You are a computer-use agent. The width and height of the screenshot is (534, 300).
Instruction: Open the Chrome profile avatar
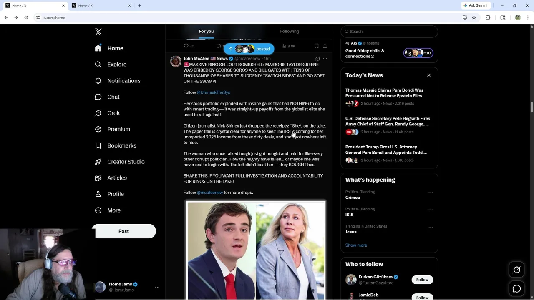tap(518, 17)
